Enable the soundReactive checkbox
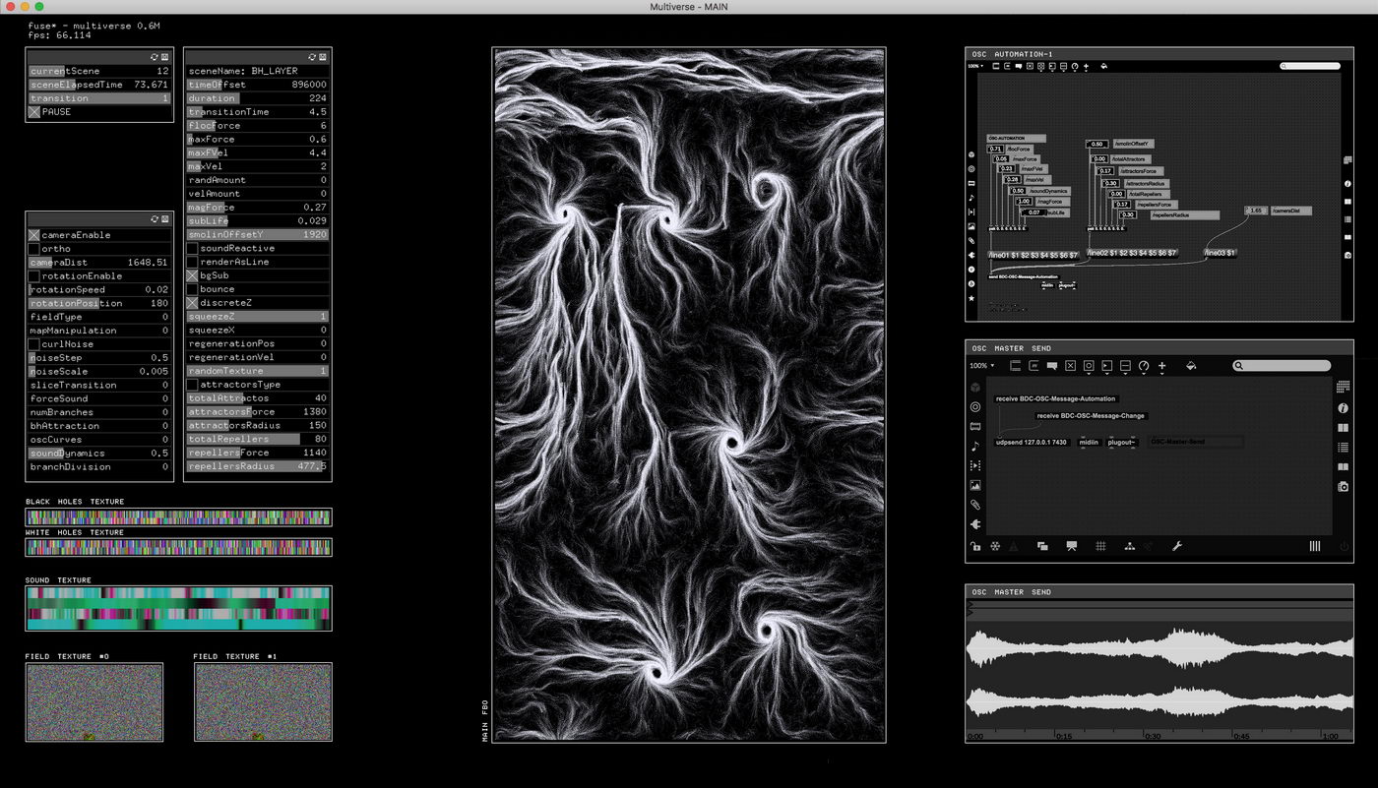Screen dimensions: 1378x788 [193, 249]
